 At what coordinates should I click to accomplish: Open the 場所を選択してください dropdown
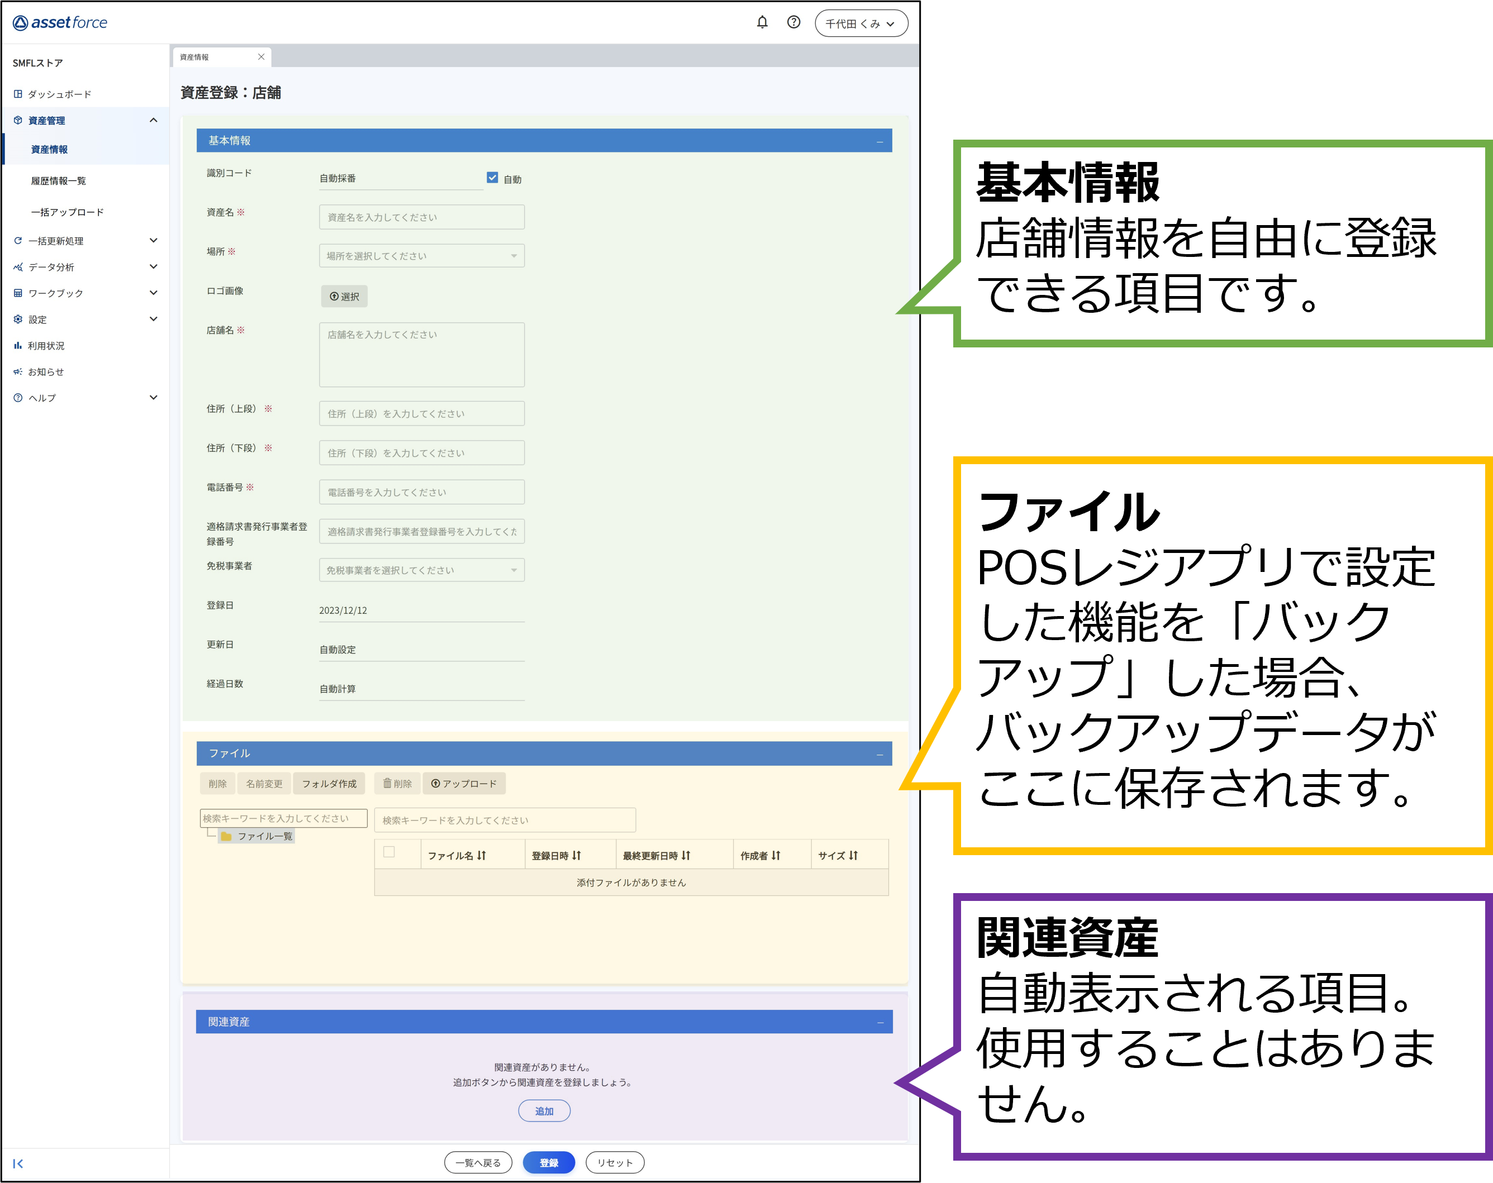click(421, 255)
